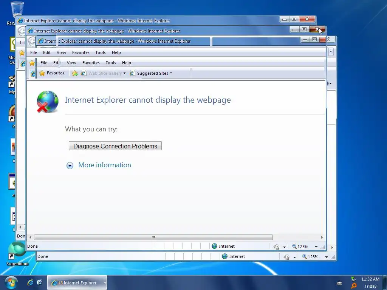The image size is (387, 290).
Task: Click the orange magnifier tray icon
Action: click(354, 286)
